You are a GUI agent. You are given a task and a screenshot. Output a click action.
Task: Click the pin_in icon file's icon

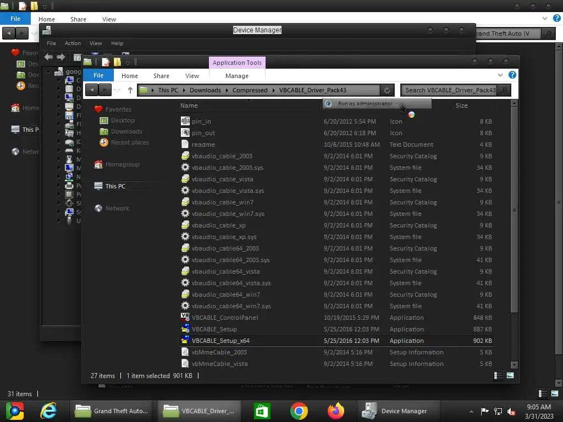(x=185, y=121)
